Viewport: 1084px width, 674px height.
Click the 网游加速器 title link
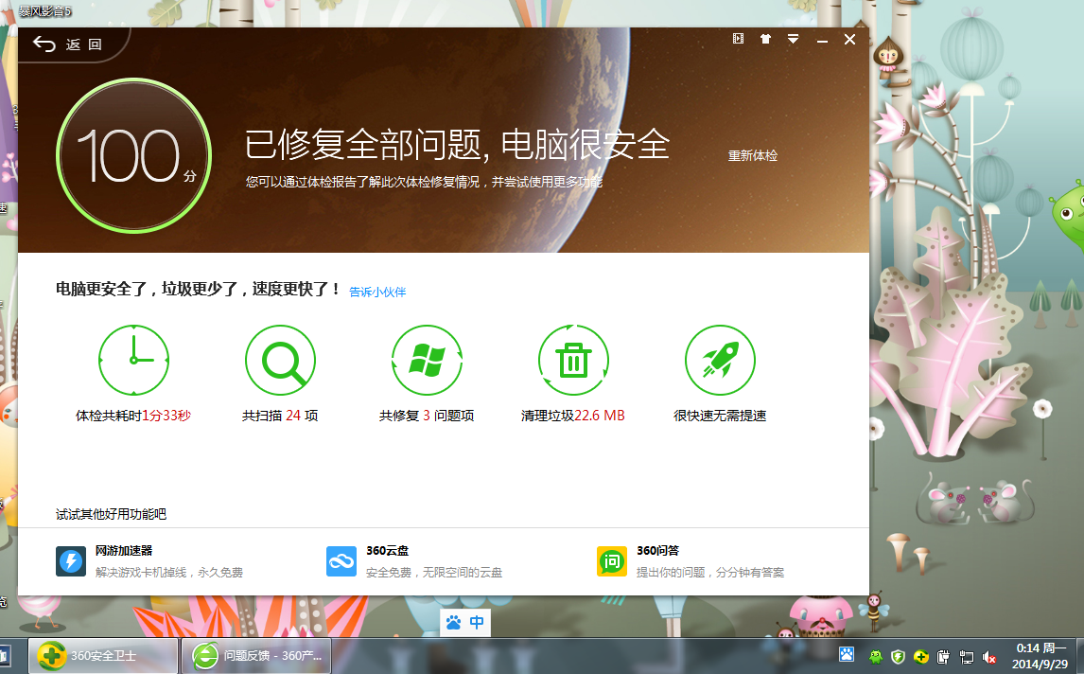pos(124,551)
